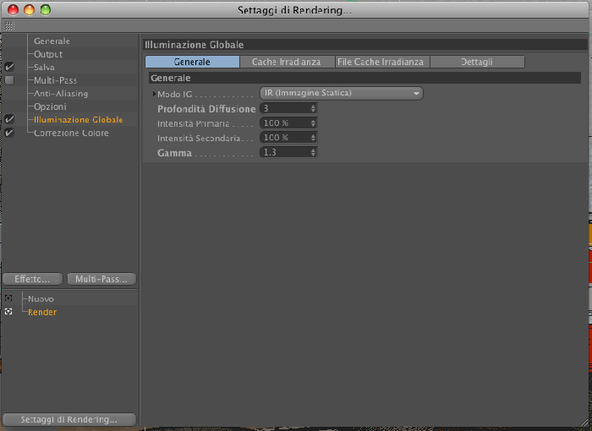Click Settaggi di Rendering... bottom button
Viewport: 592px width, 431px height.
click(x=69, y=420)
